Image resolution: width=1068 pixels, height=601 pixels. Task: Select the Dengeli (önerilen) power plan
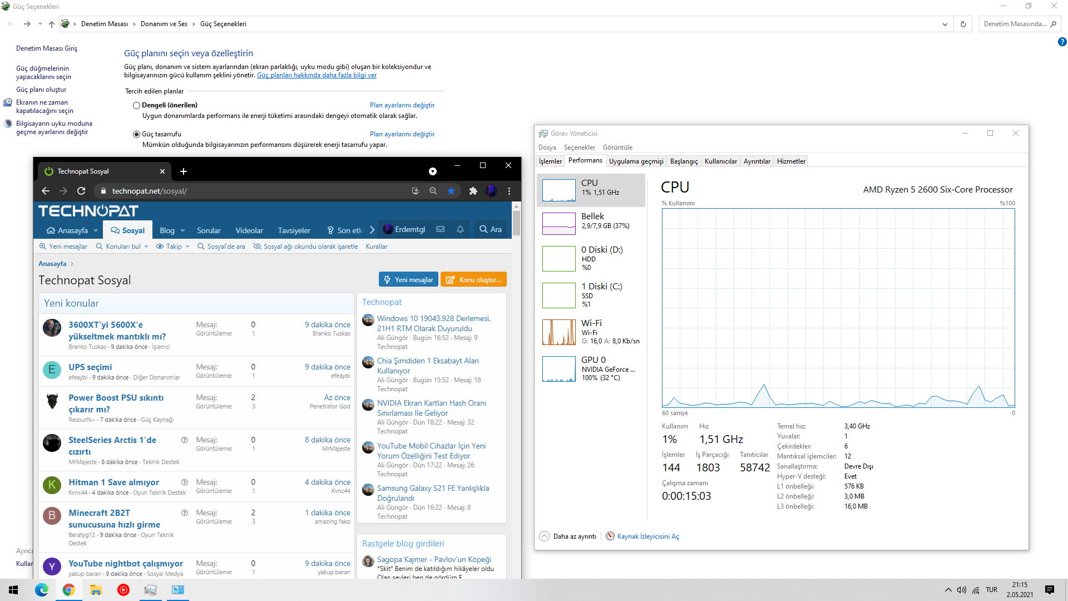(136, 105)
